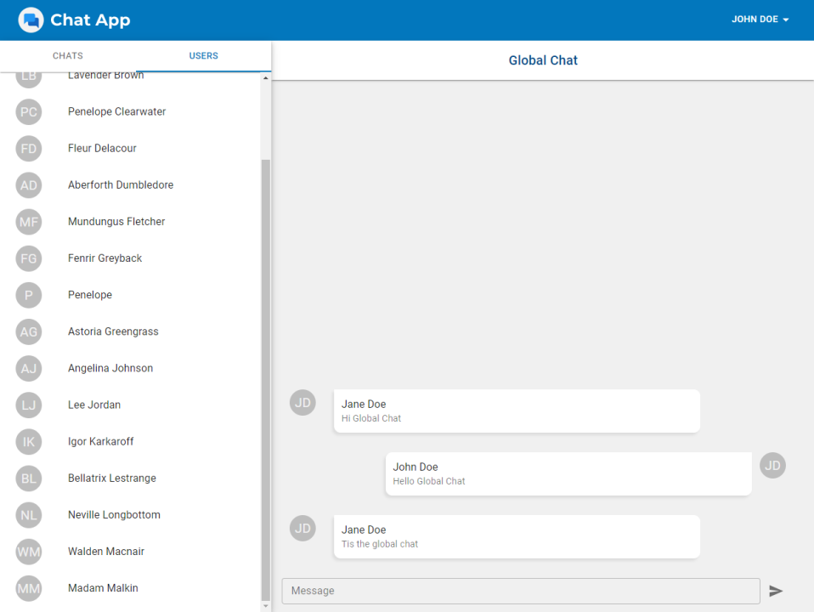
Task: Click the Chat App logo icon
Action: tap(31, 20)
